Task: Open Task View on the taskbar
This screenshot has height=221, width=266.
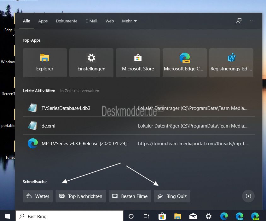Action: [146, 216]
